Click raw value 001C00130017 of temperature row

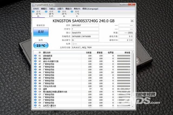[124, 89]
